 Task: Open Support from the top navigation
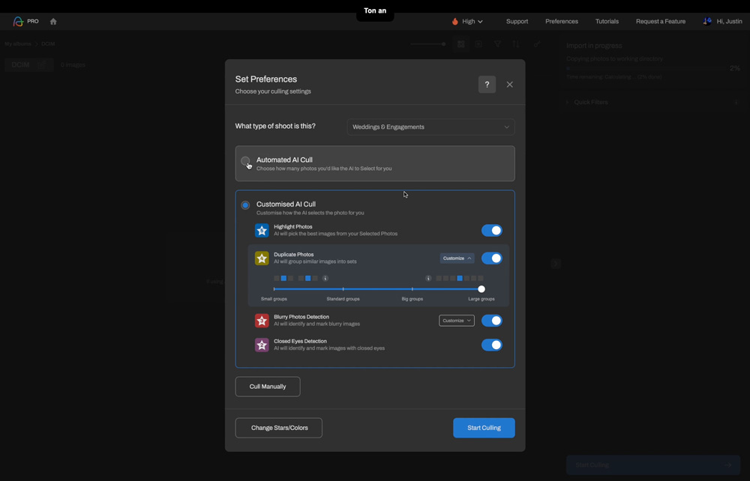coord(517,22)
